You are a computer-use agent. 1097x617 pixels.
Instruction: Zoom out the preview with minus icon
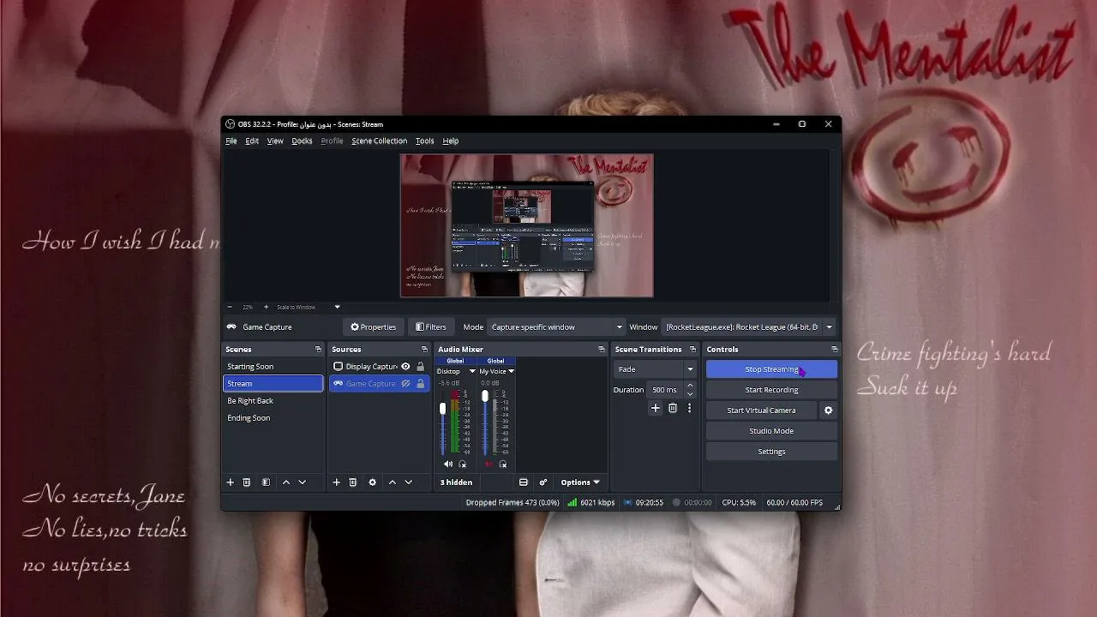[230, 307]
